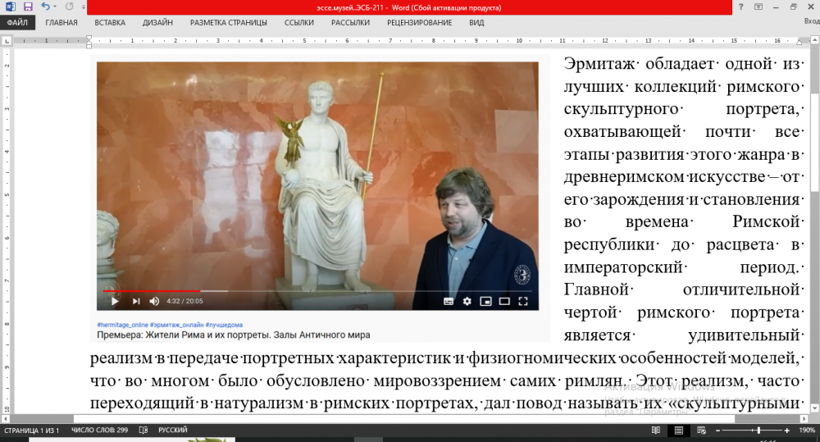The image size is (820, 442).
Task: Click the red video progress bar
Action: pyautogui.click(x=152, y=290)
